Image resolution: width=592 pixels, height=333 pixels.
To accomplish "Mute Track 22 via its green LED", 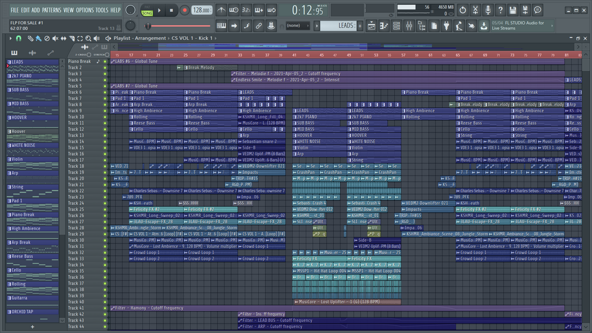I will (105, 191).
